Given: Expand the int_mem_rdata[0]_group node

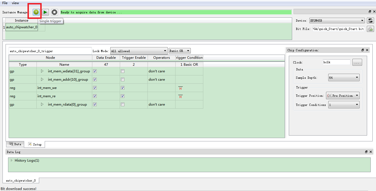Looking at the screenshot, I should (x=42, y=105).
